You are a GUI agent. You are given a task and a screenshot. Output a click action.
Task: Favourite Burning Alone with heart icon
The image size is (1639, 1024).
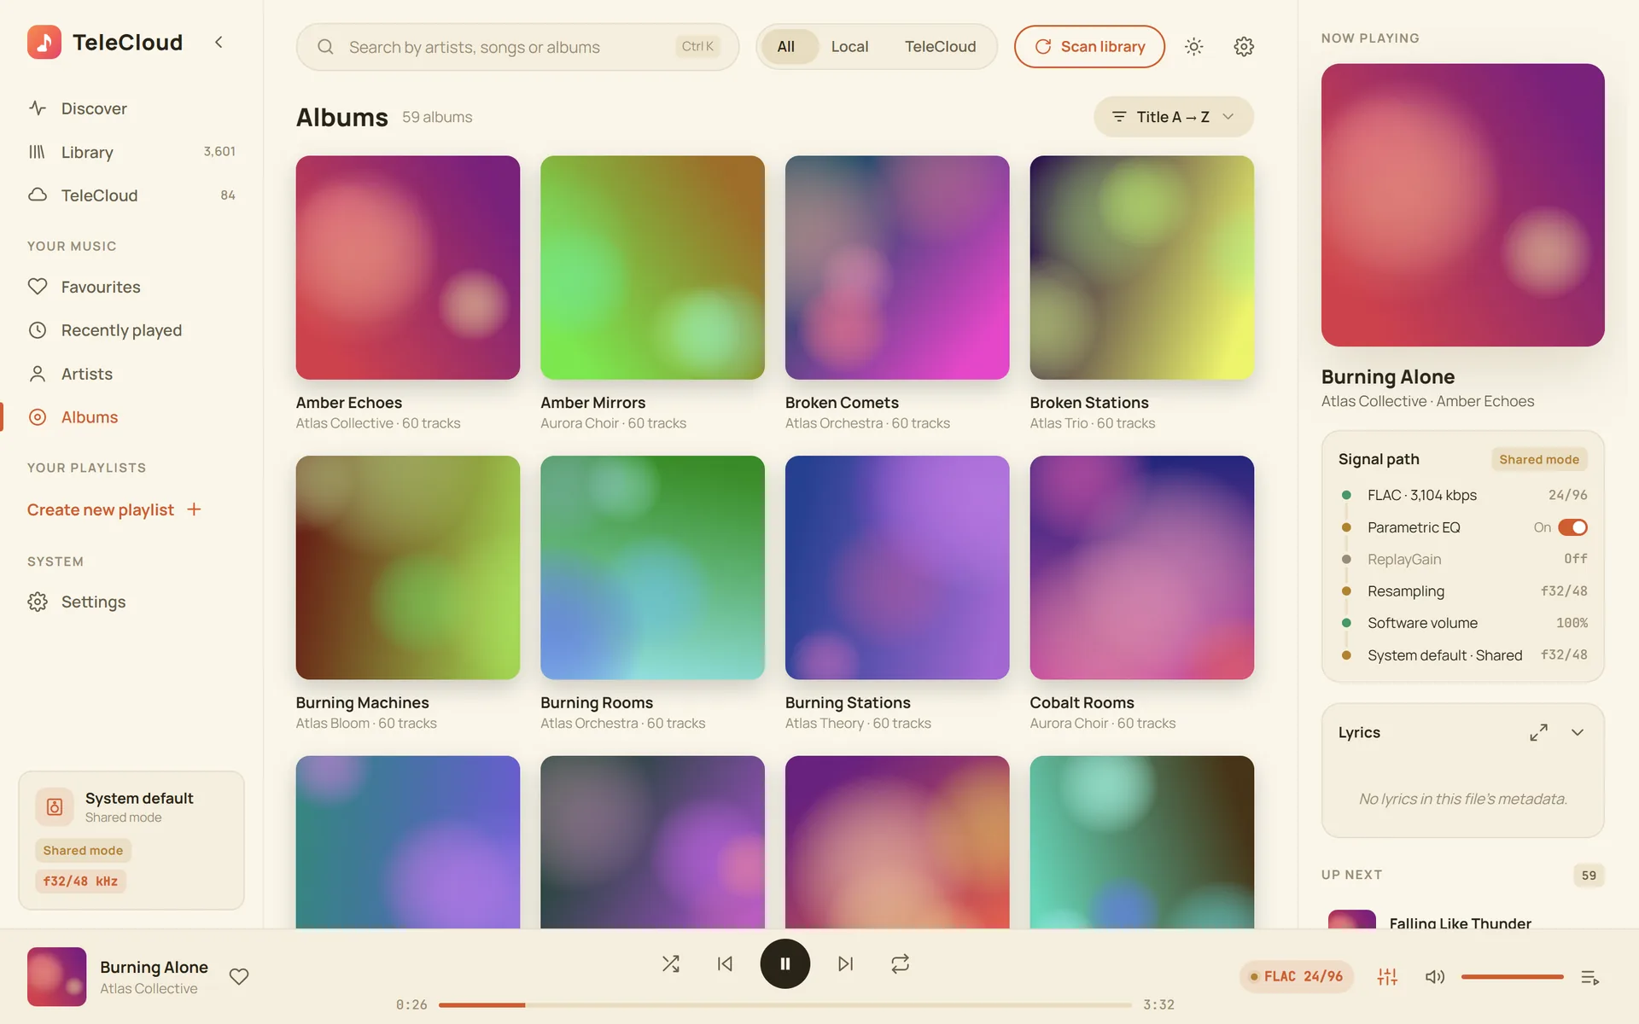pyautogui.click(x=239, y=976)
